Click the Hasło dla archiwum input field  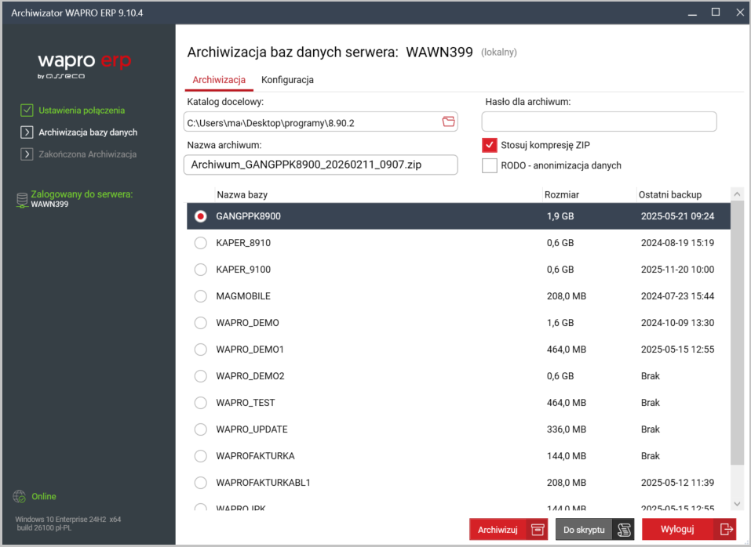point(599,121)
